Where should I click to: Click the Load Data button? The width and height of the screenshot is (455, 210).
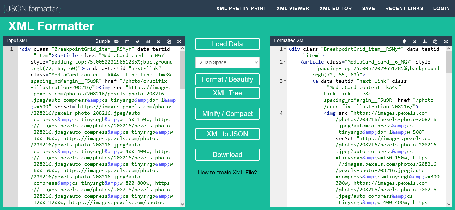coord(227,44)
